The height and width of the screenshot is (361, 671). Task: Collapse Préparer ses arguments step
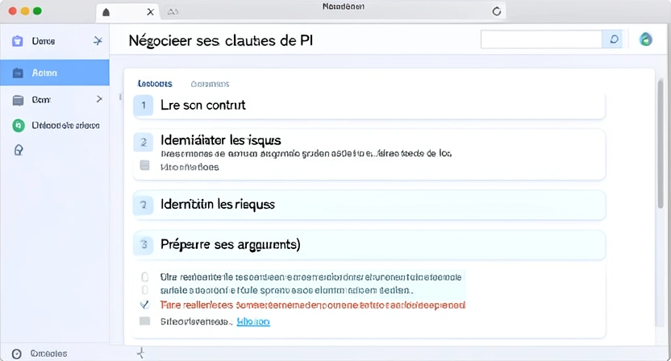(369, 245)
